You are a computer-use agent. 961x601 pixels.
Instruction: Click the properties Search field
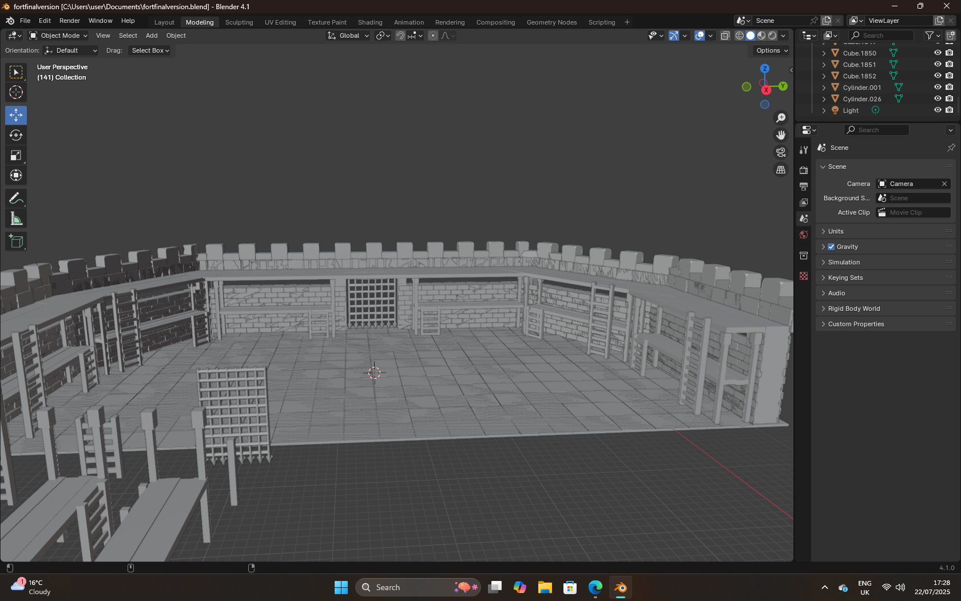pos(876,130)
